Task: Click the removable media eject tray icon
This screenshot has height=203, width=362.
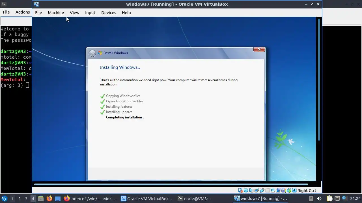Action: pyautogui.click(x=311, y=198)
